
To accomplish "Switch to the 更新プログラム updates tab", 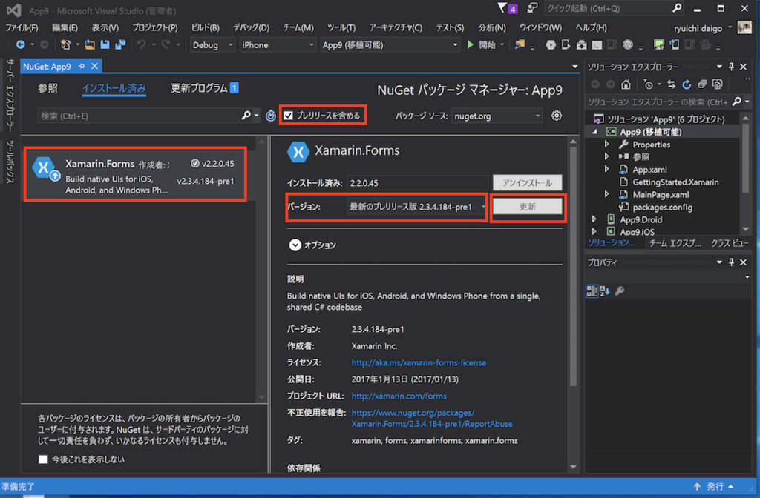I will (x=204, y=88).
